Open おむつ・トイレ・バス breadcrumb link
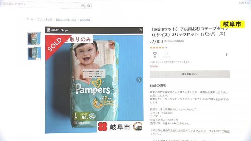The width and height of the screenshot is (251, 141). pyautogui.click(x=66, y=19)
